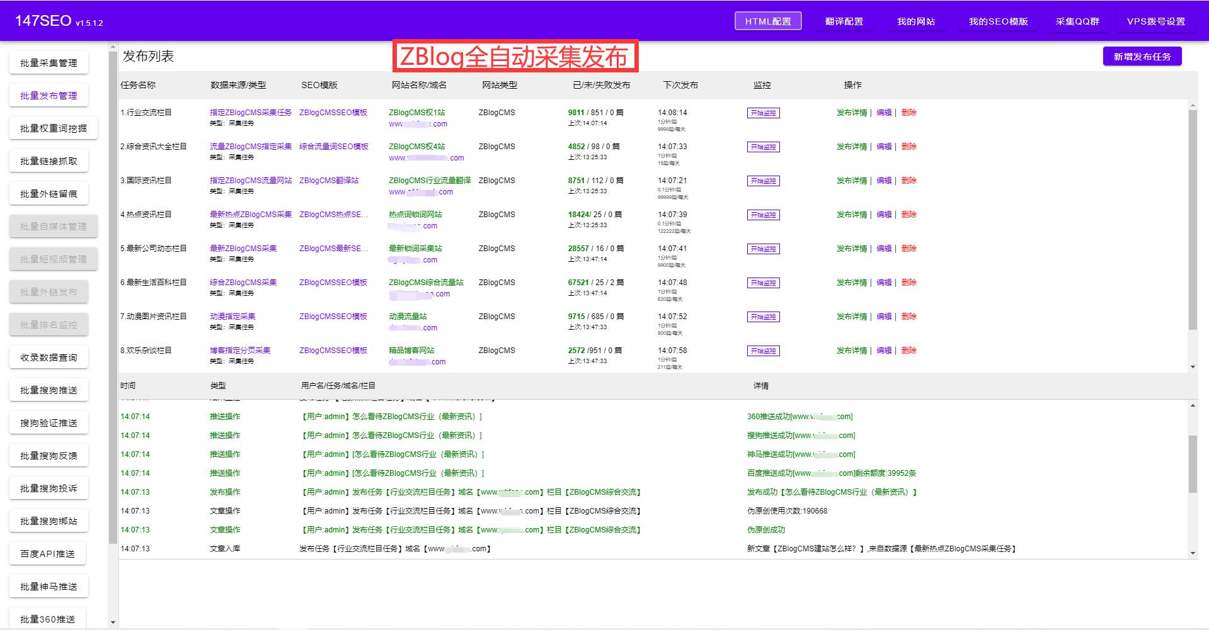Open 综合流量词SEO模板 link
Screen dimensions: 1209x630
[x=334, y=147]
